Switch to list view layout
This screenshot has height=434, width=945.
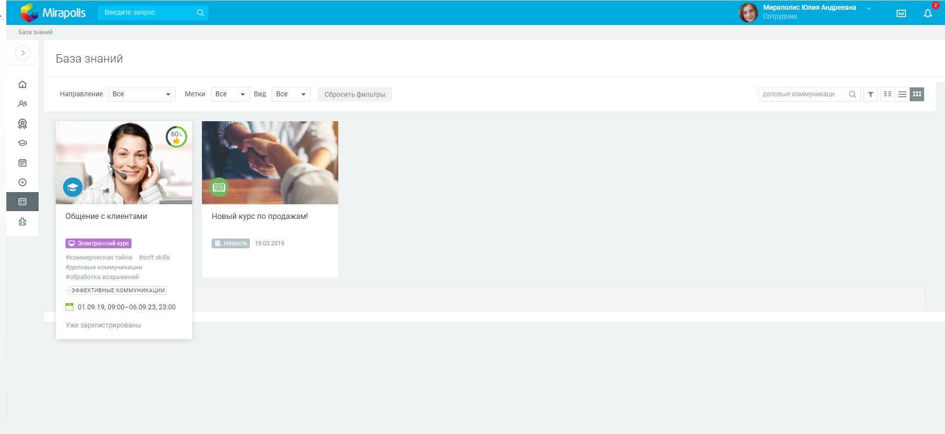(902, 94)
